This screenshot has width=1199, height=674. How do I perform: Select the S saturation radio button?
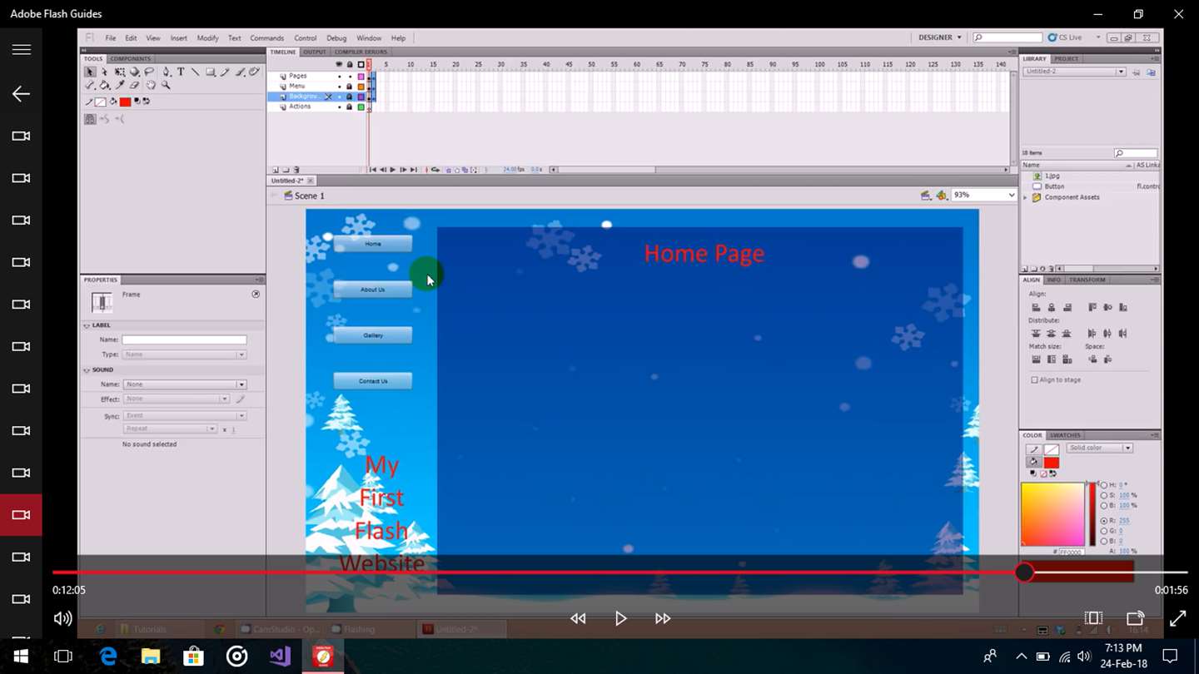click(1104, 495)
